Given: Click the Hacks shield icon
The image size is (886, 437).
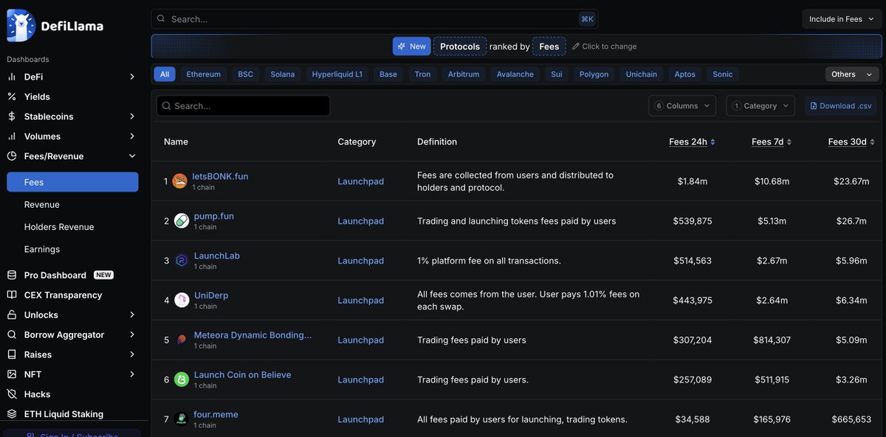Looking at the screenshot, I should (x=12, y=394).
